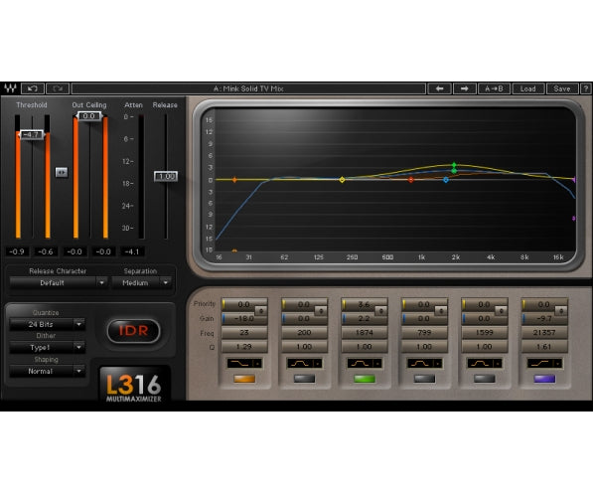The height and width of the screenshot is (494, 593).
Task: Click the Release slider handle at 1.00
Action: 166,176
